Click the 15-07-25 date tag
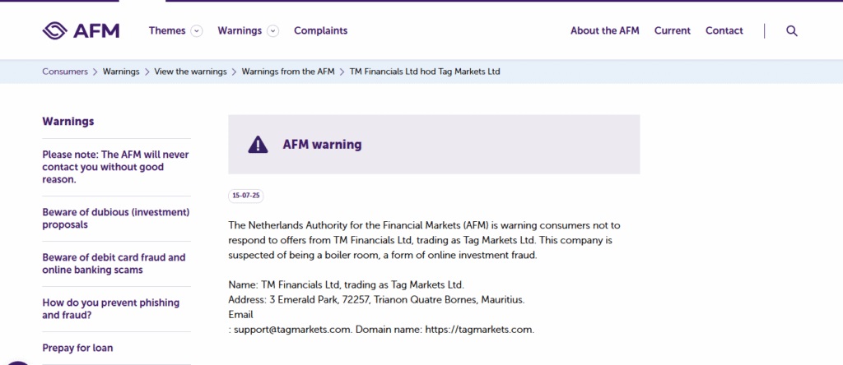This screenshot has height=365, width=843. tap(246, 196)
